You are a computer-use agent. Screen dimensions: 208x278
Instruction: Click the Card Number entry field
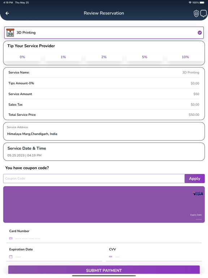point(104,239)
